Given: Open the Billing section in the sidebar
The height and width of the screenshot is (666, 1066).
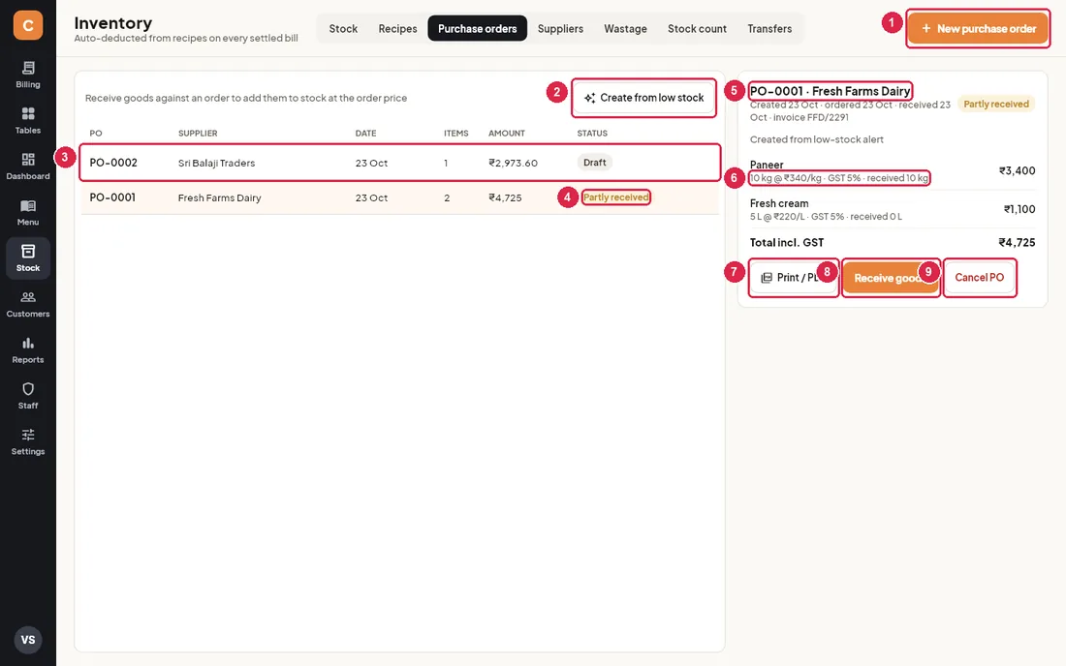Looking at the screenshot, I should pos(28,75).
